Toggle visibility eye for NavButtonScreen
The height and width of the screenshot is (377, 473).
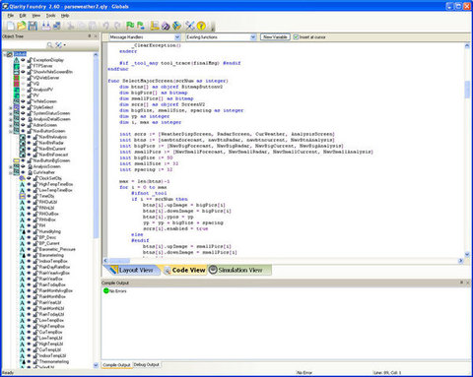point(23,131)
